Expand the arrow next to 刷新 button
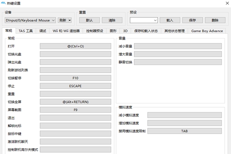231x154 pixels. click(x=70, y=20)
